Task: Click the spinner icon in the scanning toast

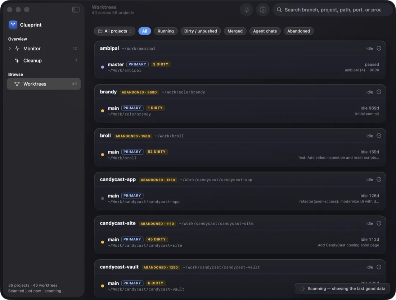Action: (302, 288)
